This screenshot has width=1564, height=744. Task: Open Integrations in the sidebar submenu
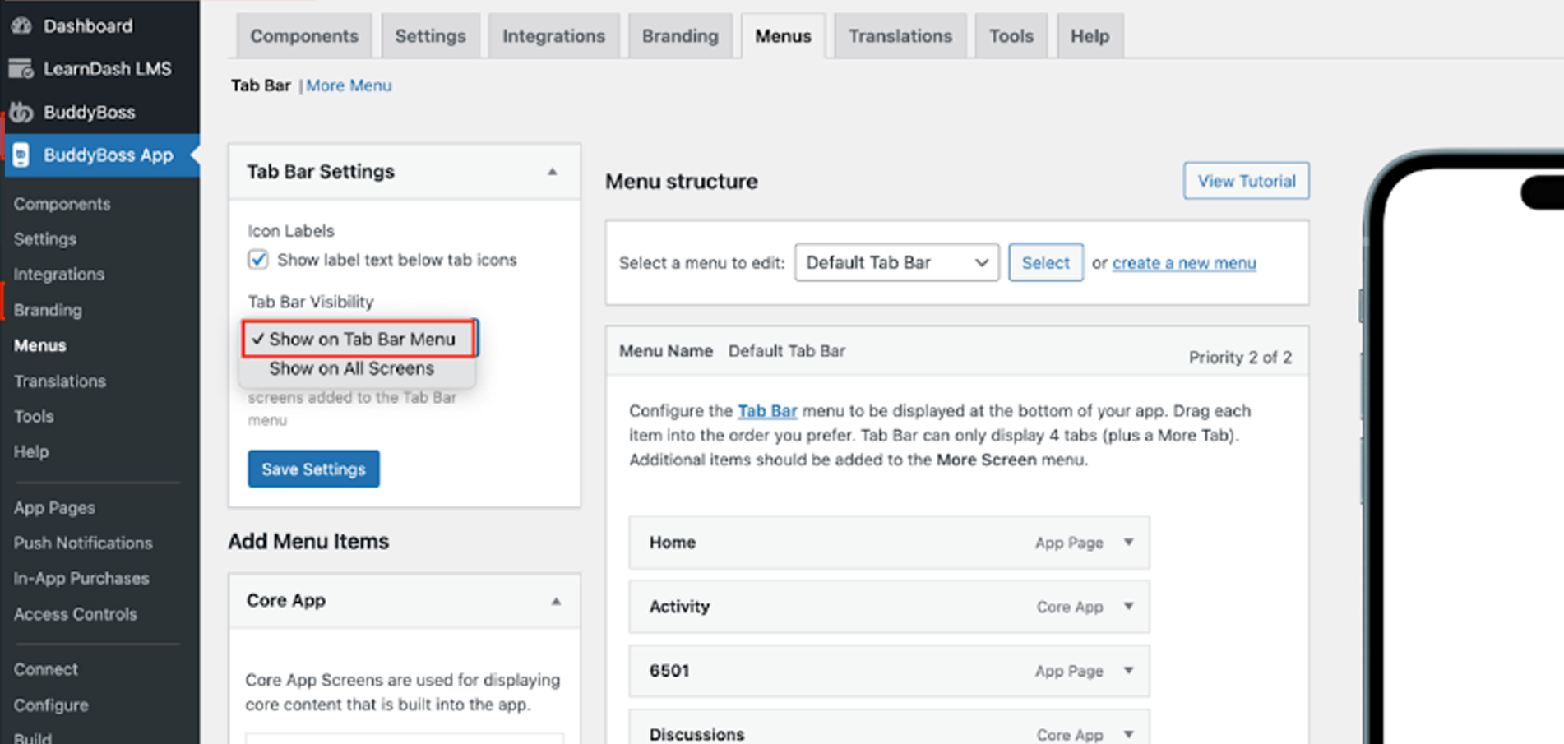point(58,274)
